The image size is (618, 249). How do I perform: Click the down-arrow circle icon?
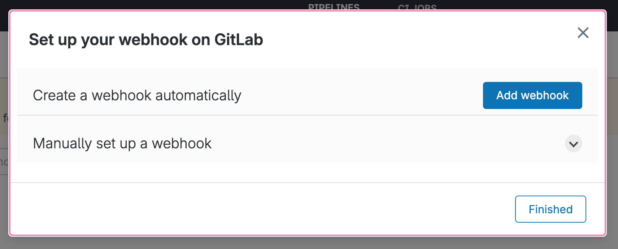(x=573, y=144)
